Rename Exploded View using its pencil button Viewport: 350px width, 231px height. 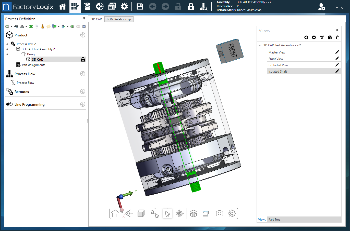pos(337,65)
